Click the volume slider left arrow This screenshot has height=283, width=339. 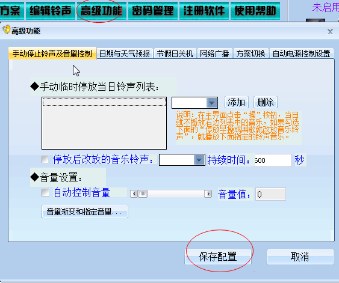[x=134, y=193]
